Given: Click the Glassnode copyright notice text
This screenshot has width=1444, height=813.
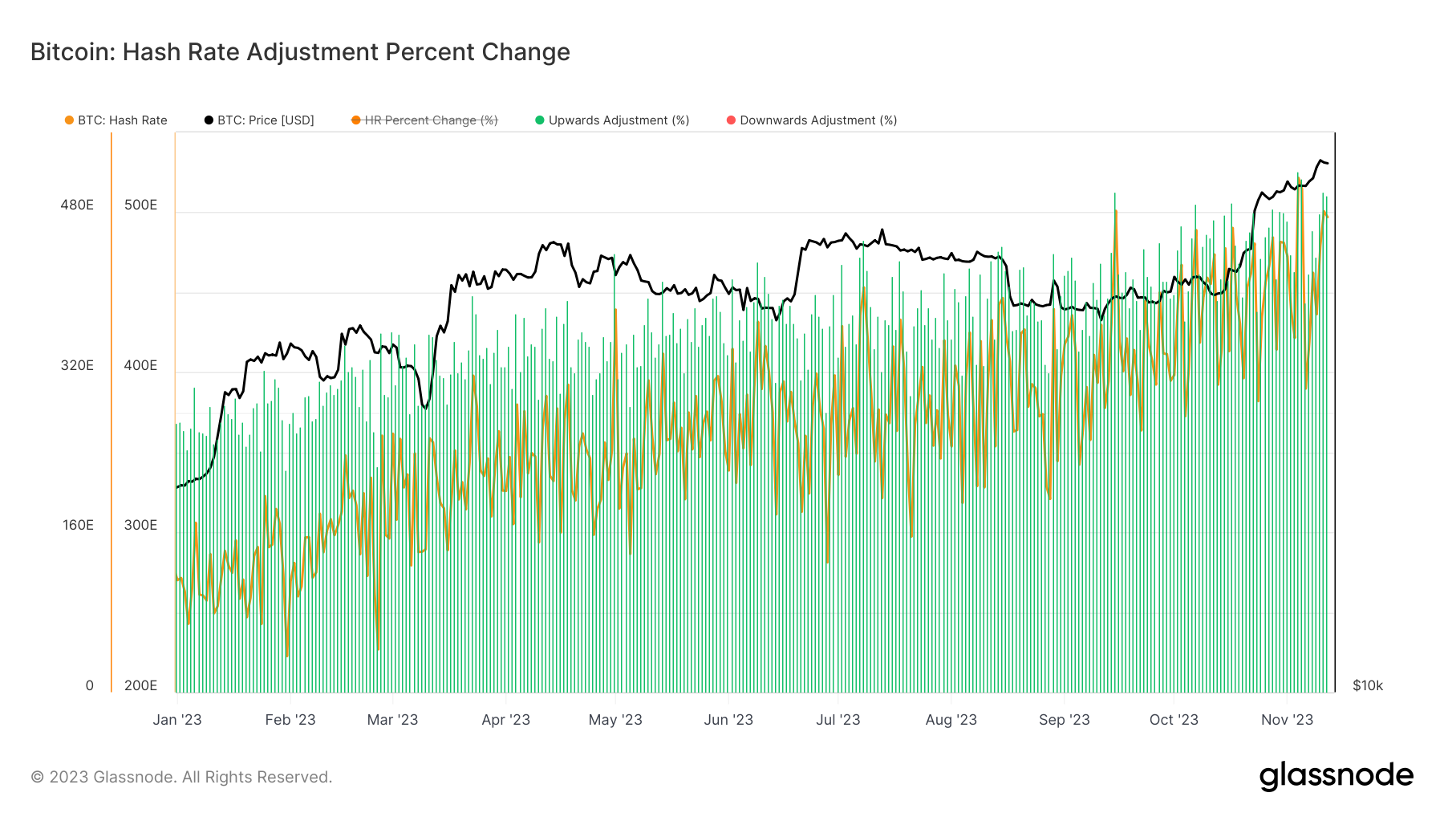Looking at the screenshot, I should [x=181, y=777].
